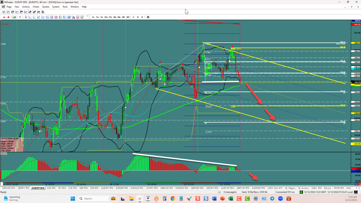Screen dimensions: 361x203
Task: Switch chart to 360 minute timeframe
Action: pyautogui.click(x=128, y=17)
